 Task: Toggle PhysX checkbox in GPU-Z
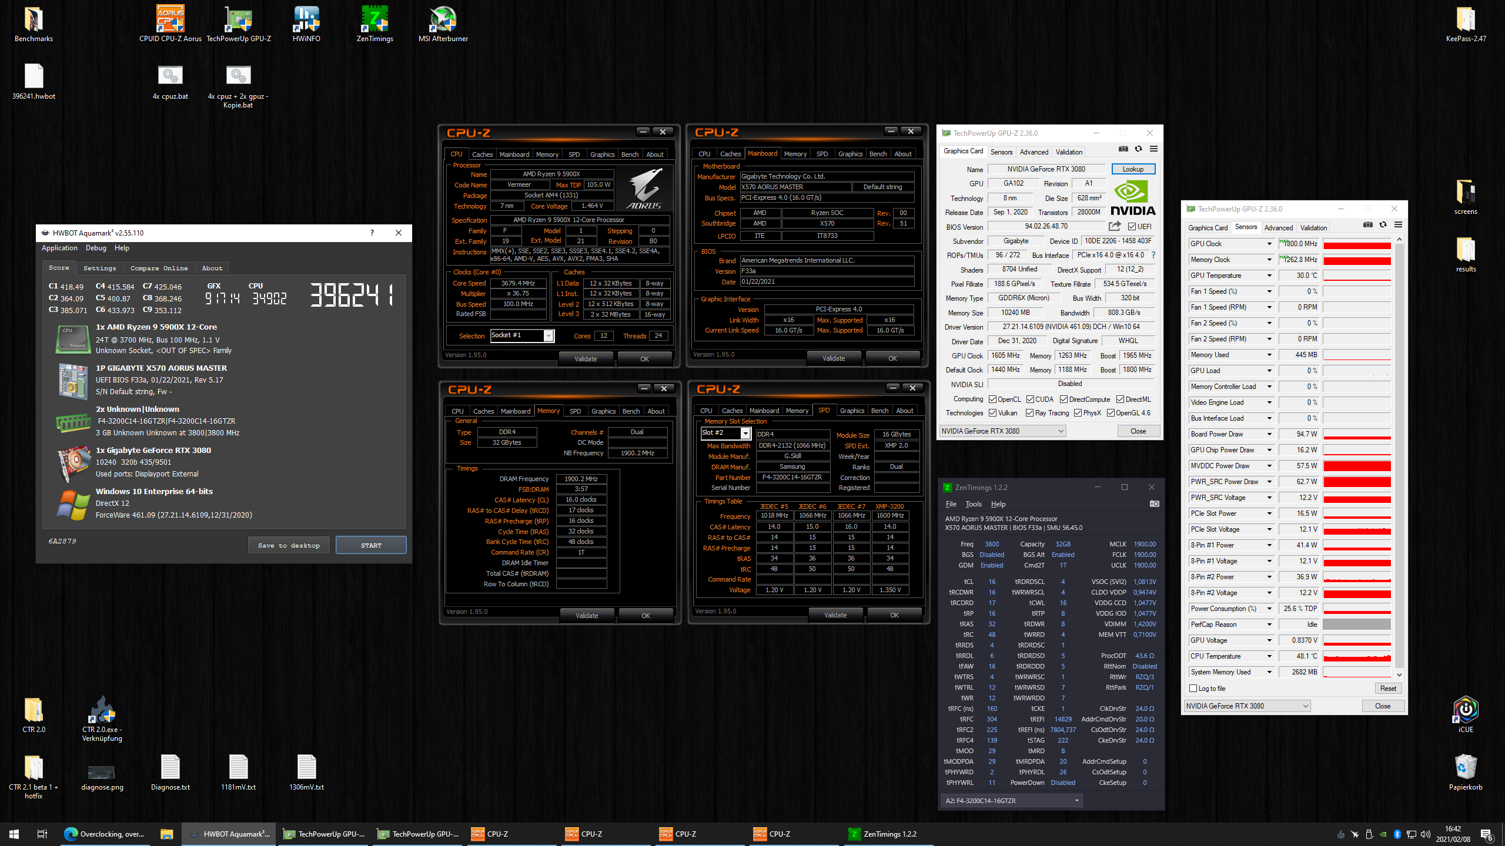pyautogui.click(x=1078, y=413)
